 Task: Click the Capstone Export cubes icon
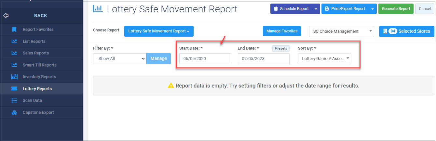pos(14,112)
